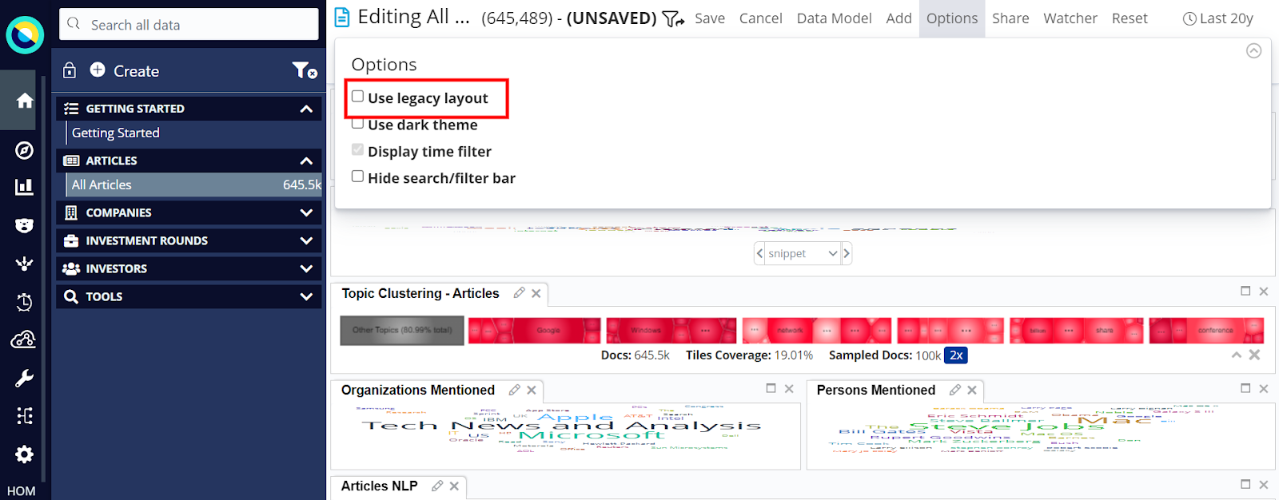Collapse Topic Clustering footer with up chevron
Screen dimensions: 1279x500
pos(1237,355)
